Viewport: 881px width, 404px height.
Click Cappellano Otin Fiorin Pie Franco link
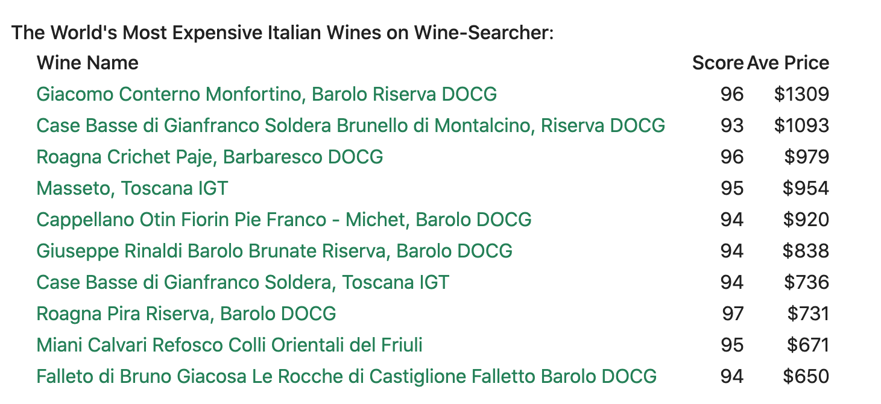click(x=284, y=219)
